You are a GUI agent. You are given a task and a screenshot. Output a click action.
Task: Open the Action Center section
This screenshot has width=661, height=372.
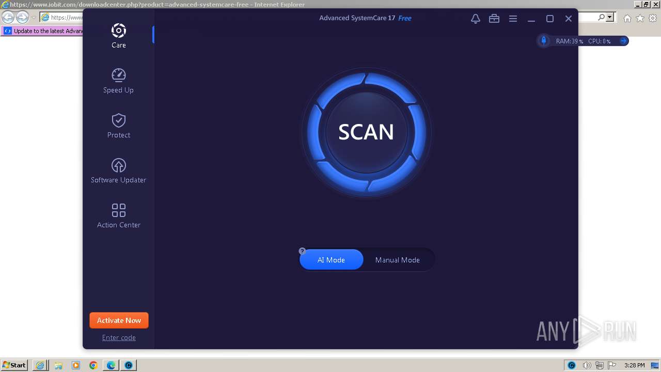click(119, 215)
